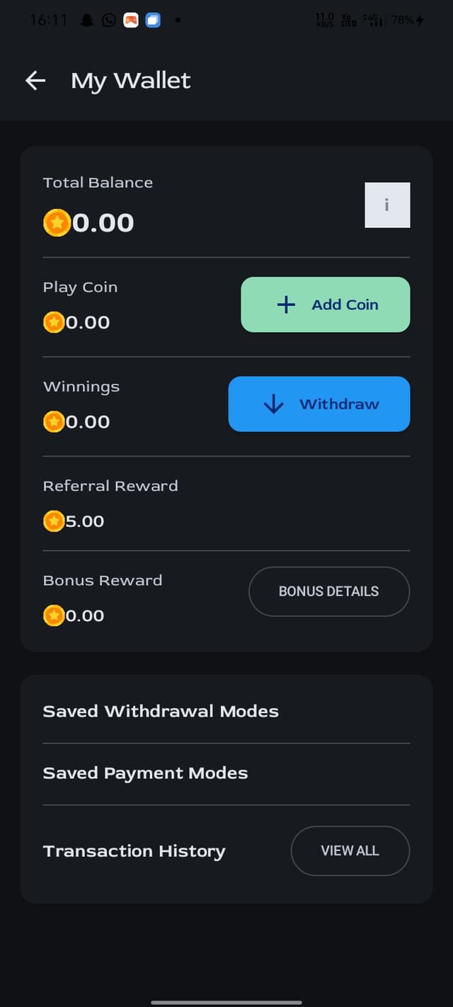The image size is (453, 1007).
Task: Tap the coin icon next to Play Coin
Action: pos(55,322)
